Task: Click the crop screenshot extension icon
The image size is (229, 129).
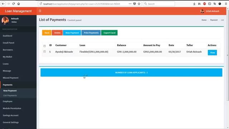Action: tap(215, 4)
